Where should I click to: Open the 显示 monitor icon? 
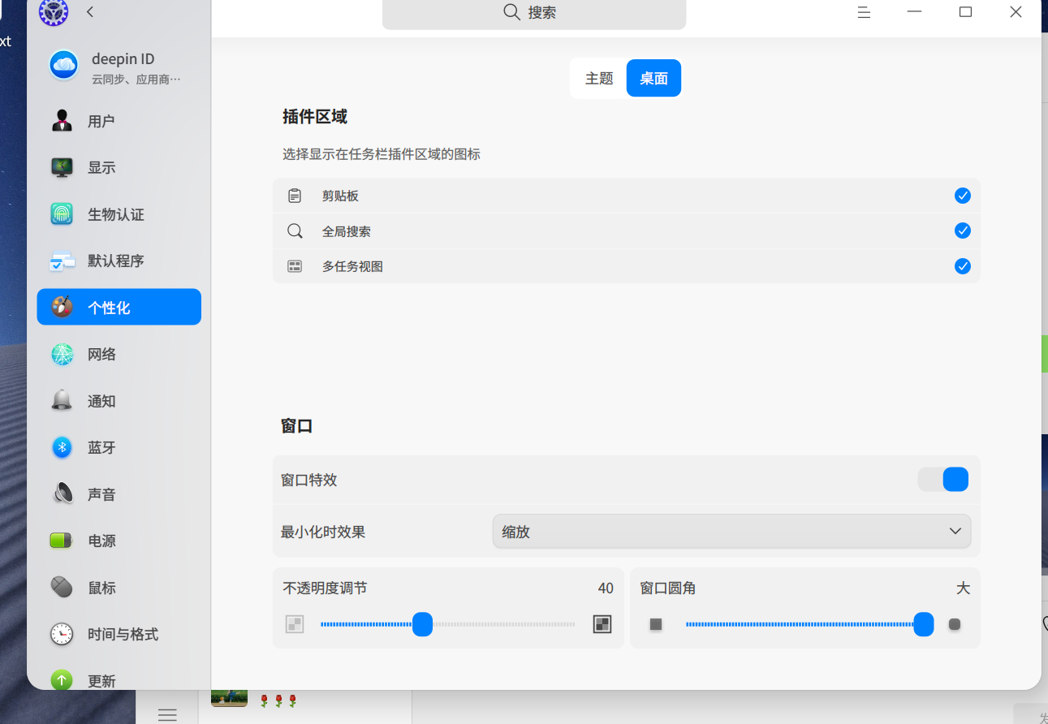coord(63,167)
